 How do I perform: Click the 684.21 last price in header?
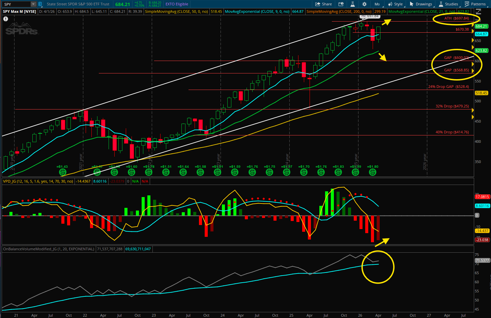click(122, 4)
